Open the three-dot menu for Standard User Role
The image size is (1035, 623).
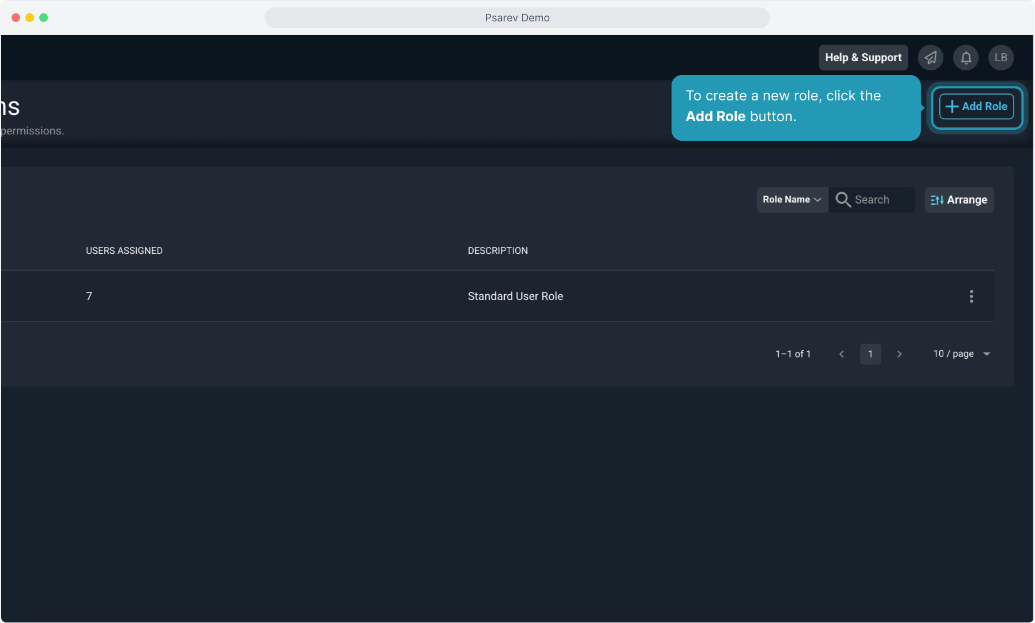tap(971, 297)
